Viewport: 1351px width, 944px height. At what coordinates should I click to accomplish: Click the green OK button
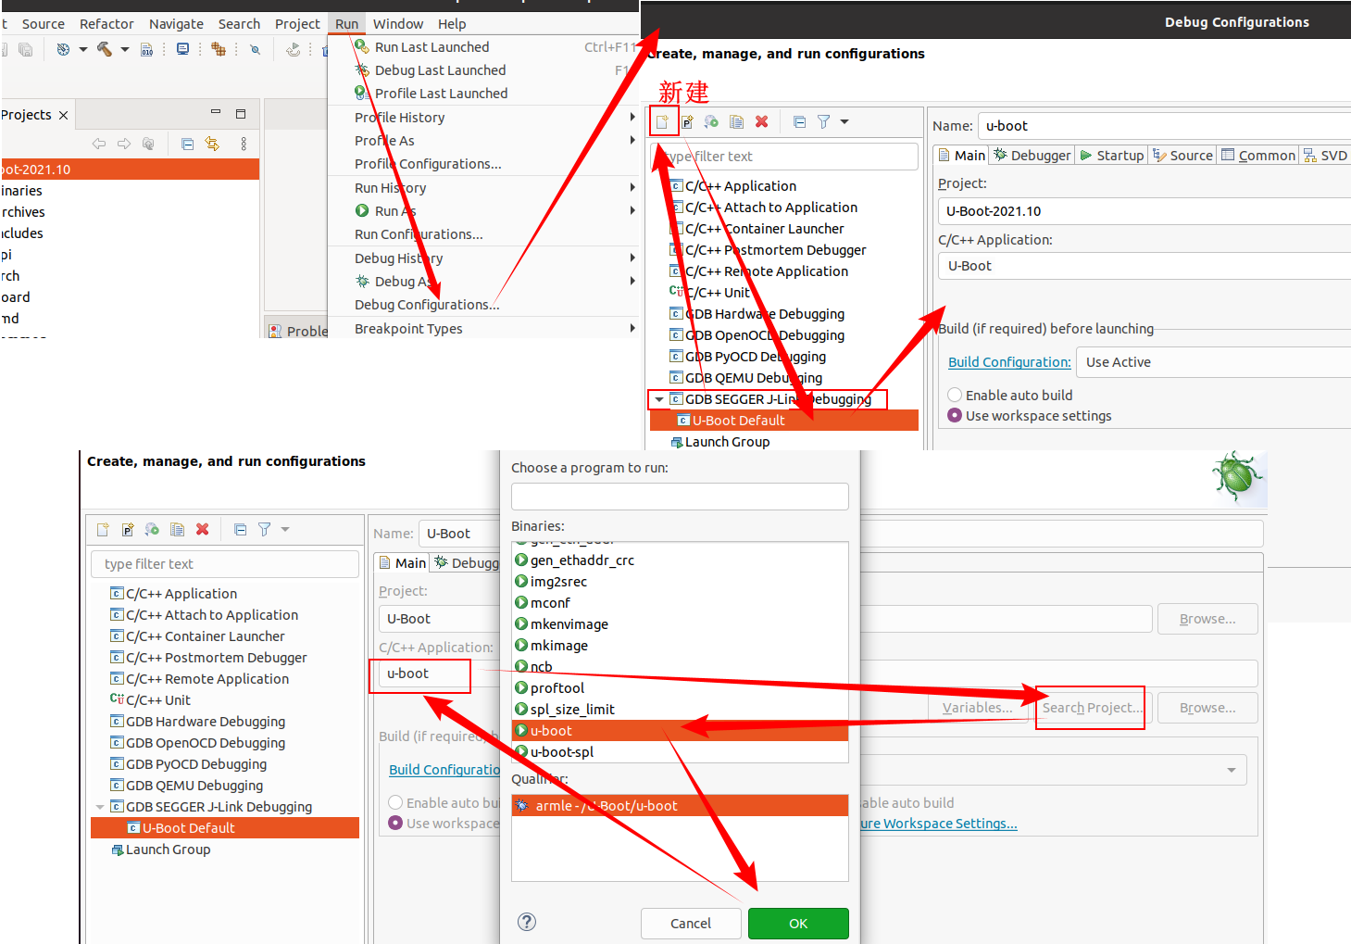click(x=798, y=924)
